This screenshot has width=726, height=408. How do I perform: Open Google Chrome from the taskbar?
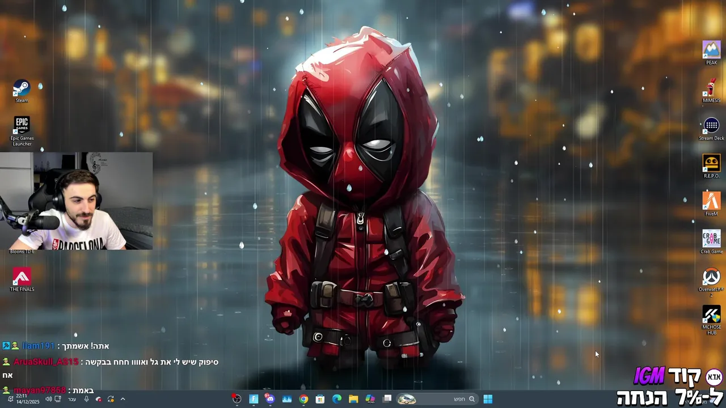(x=303, y=399)
